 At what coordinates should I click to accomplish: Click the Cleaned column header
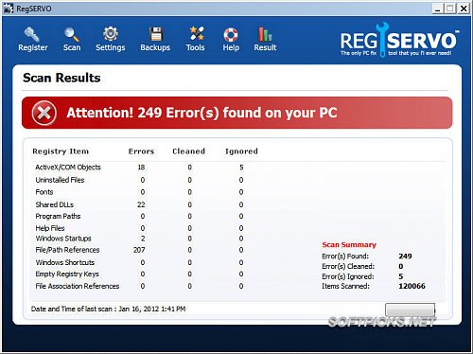coord(189,151)
